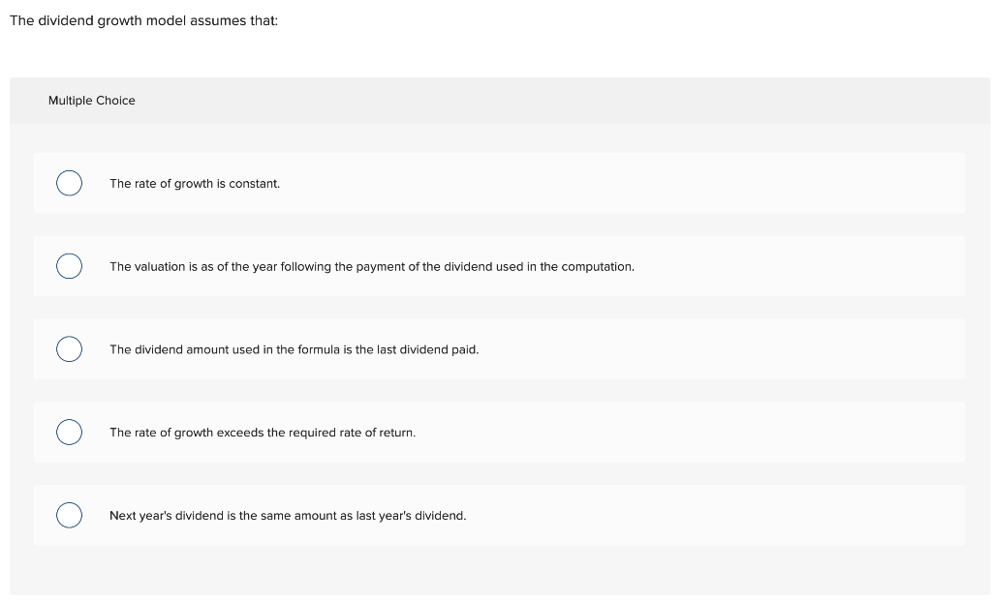Click blank area right of the valuation answer
Screen dimensions: 992x600
pyautogui.click(x=797, y=266)
